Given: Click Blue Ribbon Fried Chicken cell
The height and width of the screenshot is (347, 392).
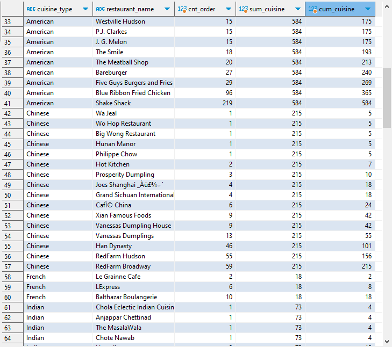Looking at the screenshot, I should (x=133, y=93).
